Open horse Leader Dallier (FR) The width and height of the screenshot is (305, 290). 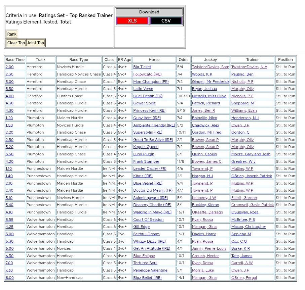150,169
